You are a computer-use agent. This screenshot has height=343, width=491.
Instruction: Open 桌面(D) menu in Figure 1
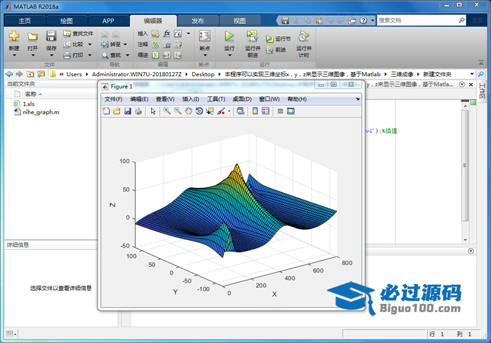tap(242, 99)
